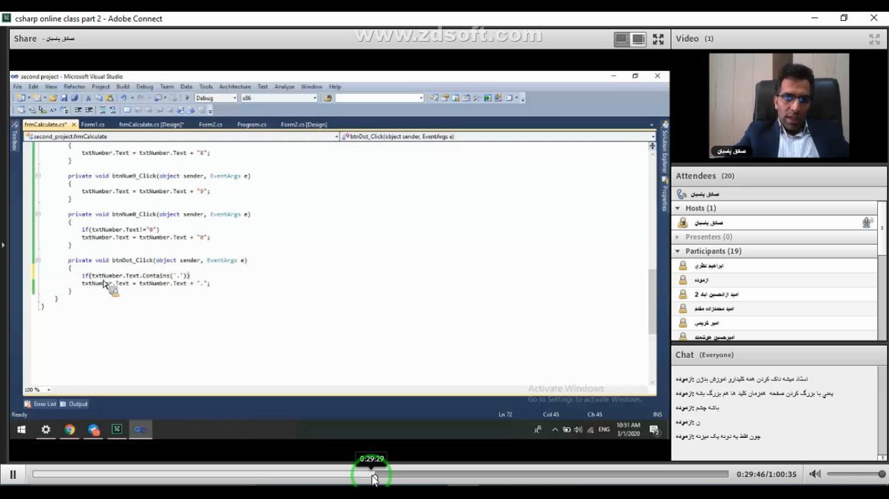Switch to the Program.cs tab
Image resolution: width=889 pixels, height=499 pixels.
(251, 125)
